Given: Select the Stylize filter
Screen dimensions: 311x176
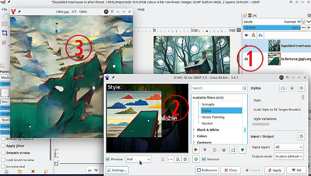Looking at the screenshot, I should (222, 111).
